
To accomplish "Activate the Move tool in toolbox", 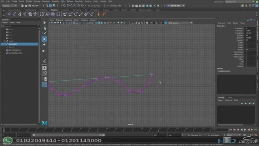I will click(45, 39).
